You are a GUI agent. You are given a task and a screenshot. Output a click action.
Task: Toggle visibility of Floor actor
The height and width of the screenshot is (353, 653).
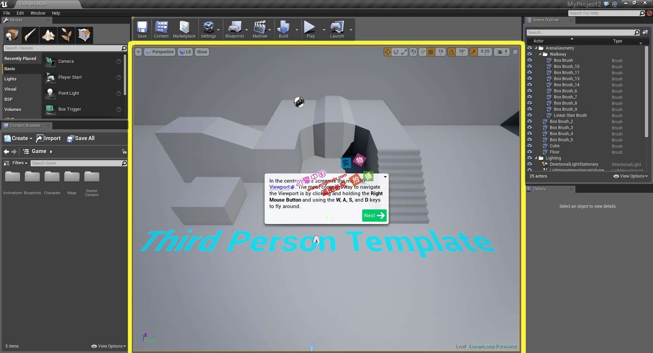(530, 152)
